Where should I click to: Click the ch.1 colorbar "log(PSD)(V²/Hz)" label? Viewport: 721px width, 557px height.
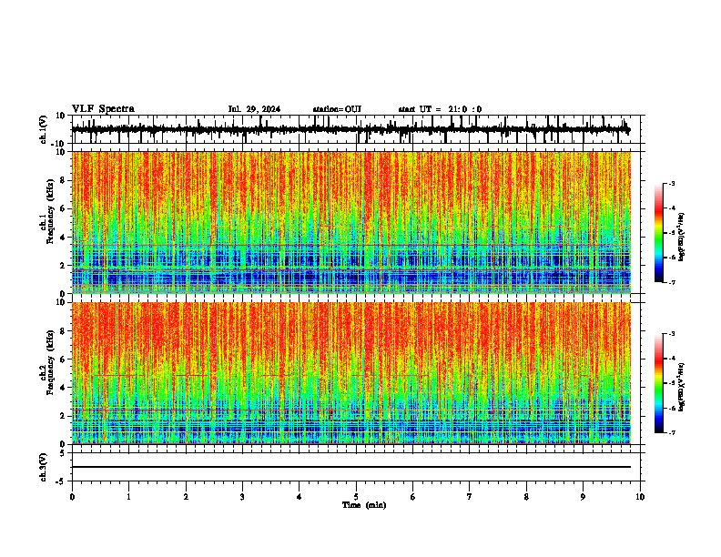point(681,238)
